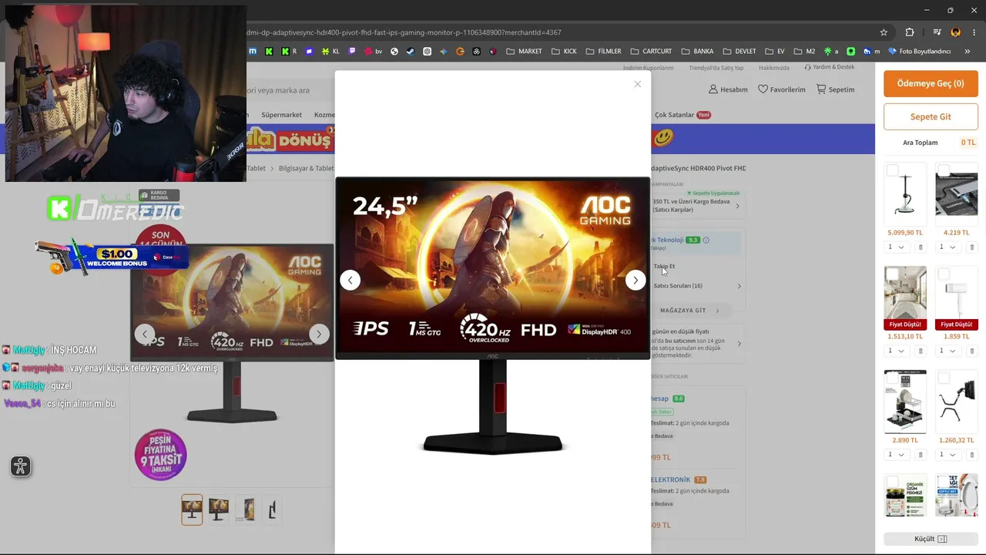Open the FİLMLER bookmarks folder

point(603,52)
